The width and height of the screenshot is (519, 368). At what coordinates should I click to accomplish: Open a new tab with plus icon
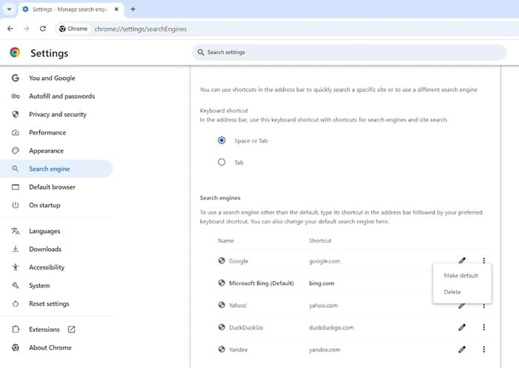coord(133,10)
